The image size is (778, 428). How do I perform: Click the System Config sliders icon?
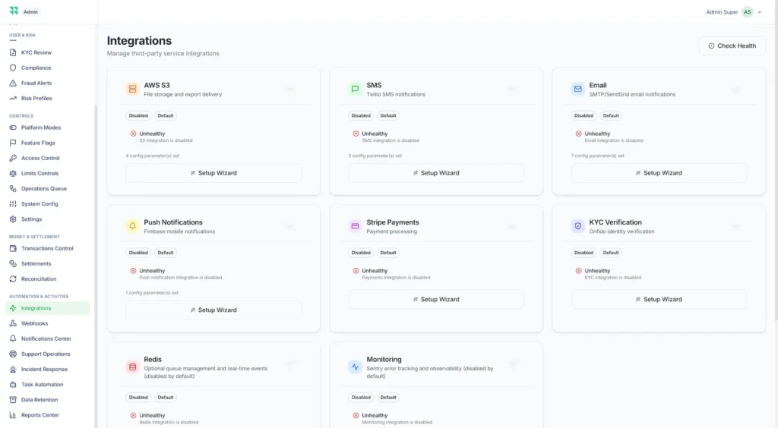click(13, 204)
